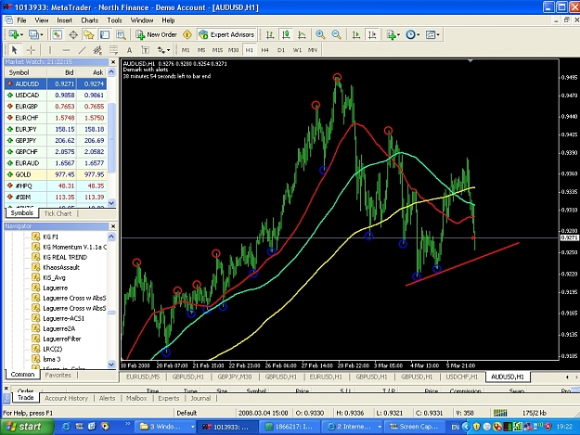The height and width of the screenshot is (435, 580).
Task: Select the text label tool
Action: pos(145,50)
